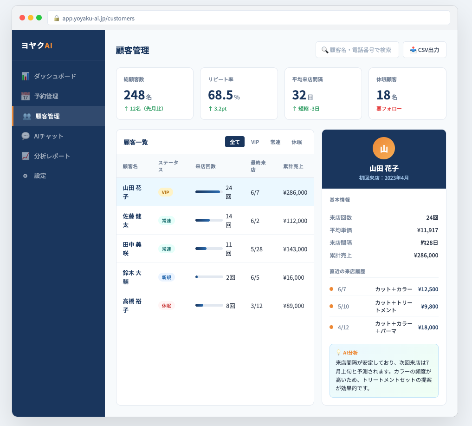Screen dimensions: 472x426
Task: Click the magnifier icon in search box
Action: click(325, 50)
